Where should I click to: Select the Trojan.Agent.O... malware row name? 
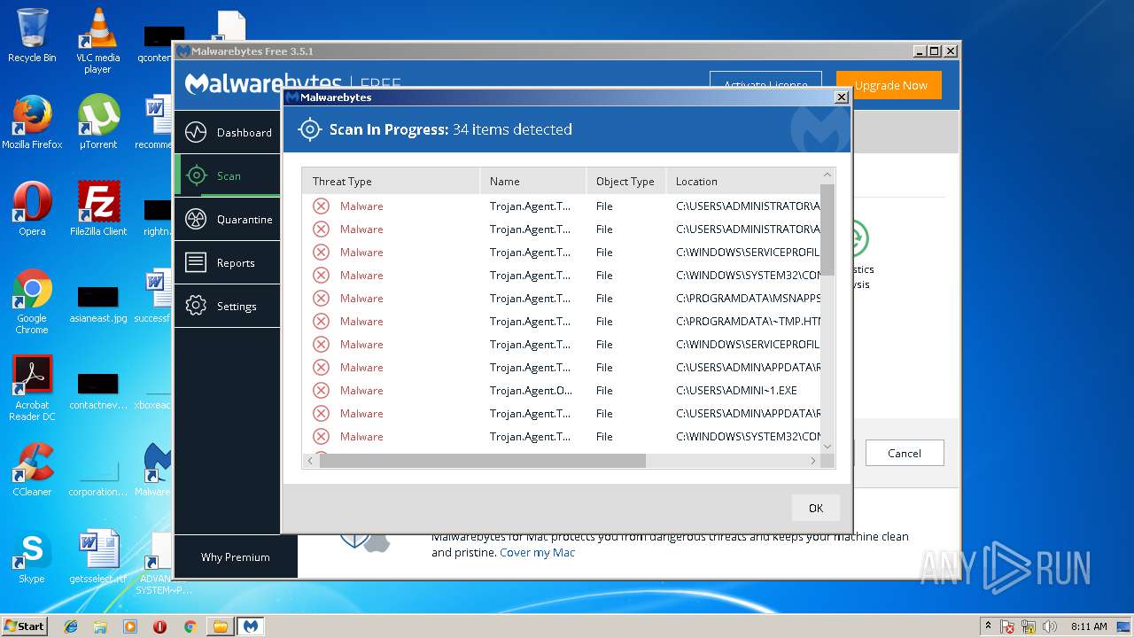click(531, 391)
